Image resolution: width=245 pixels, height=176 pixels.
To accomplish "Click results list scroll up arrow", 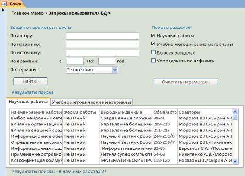I will tap(235, 112).
